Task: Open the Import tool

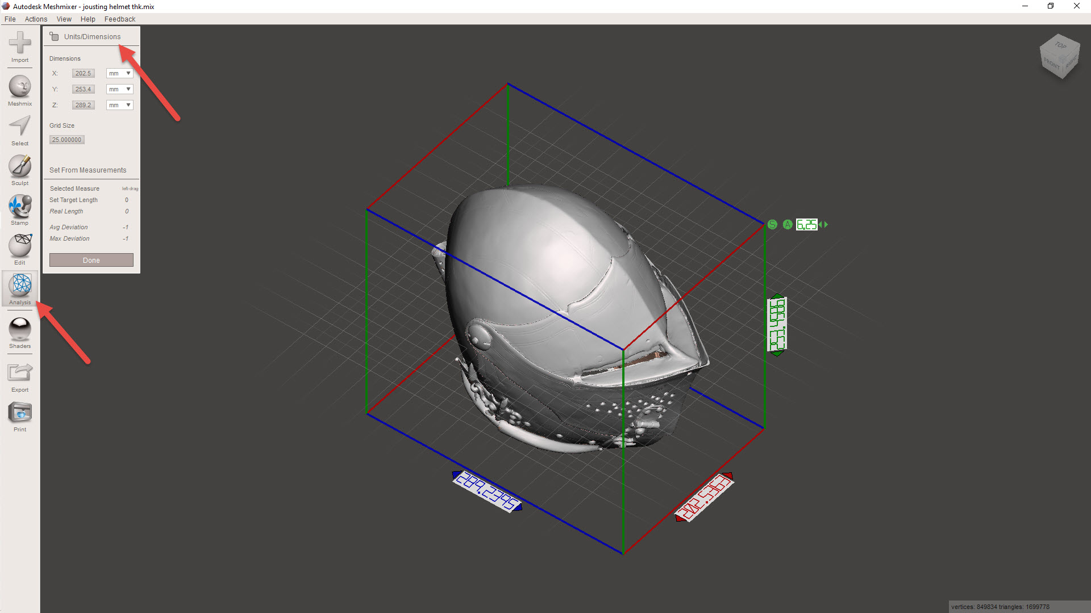Action: pos(20,45)
